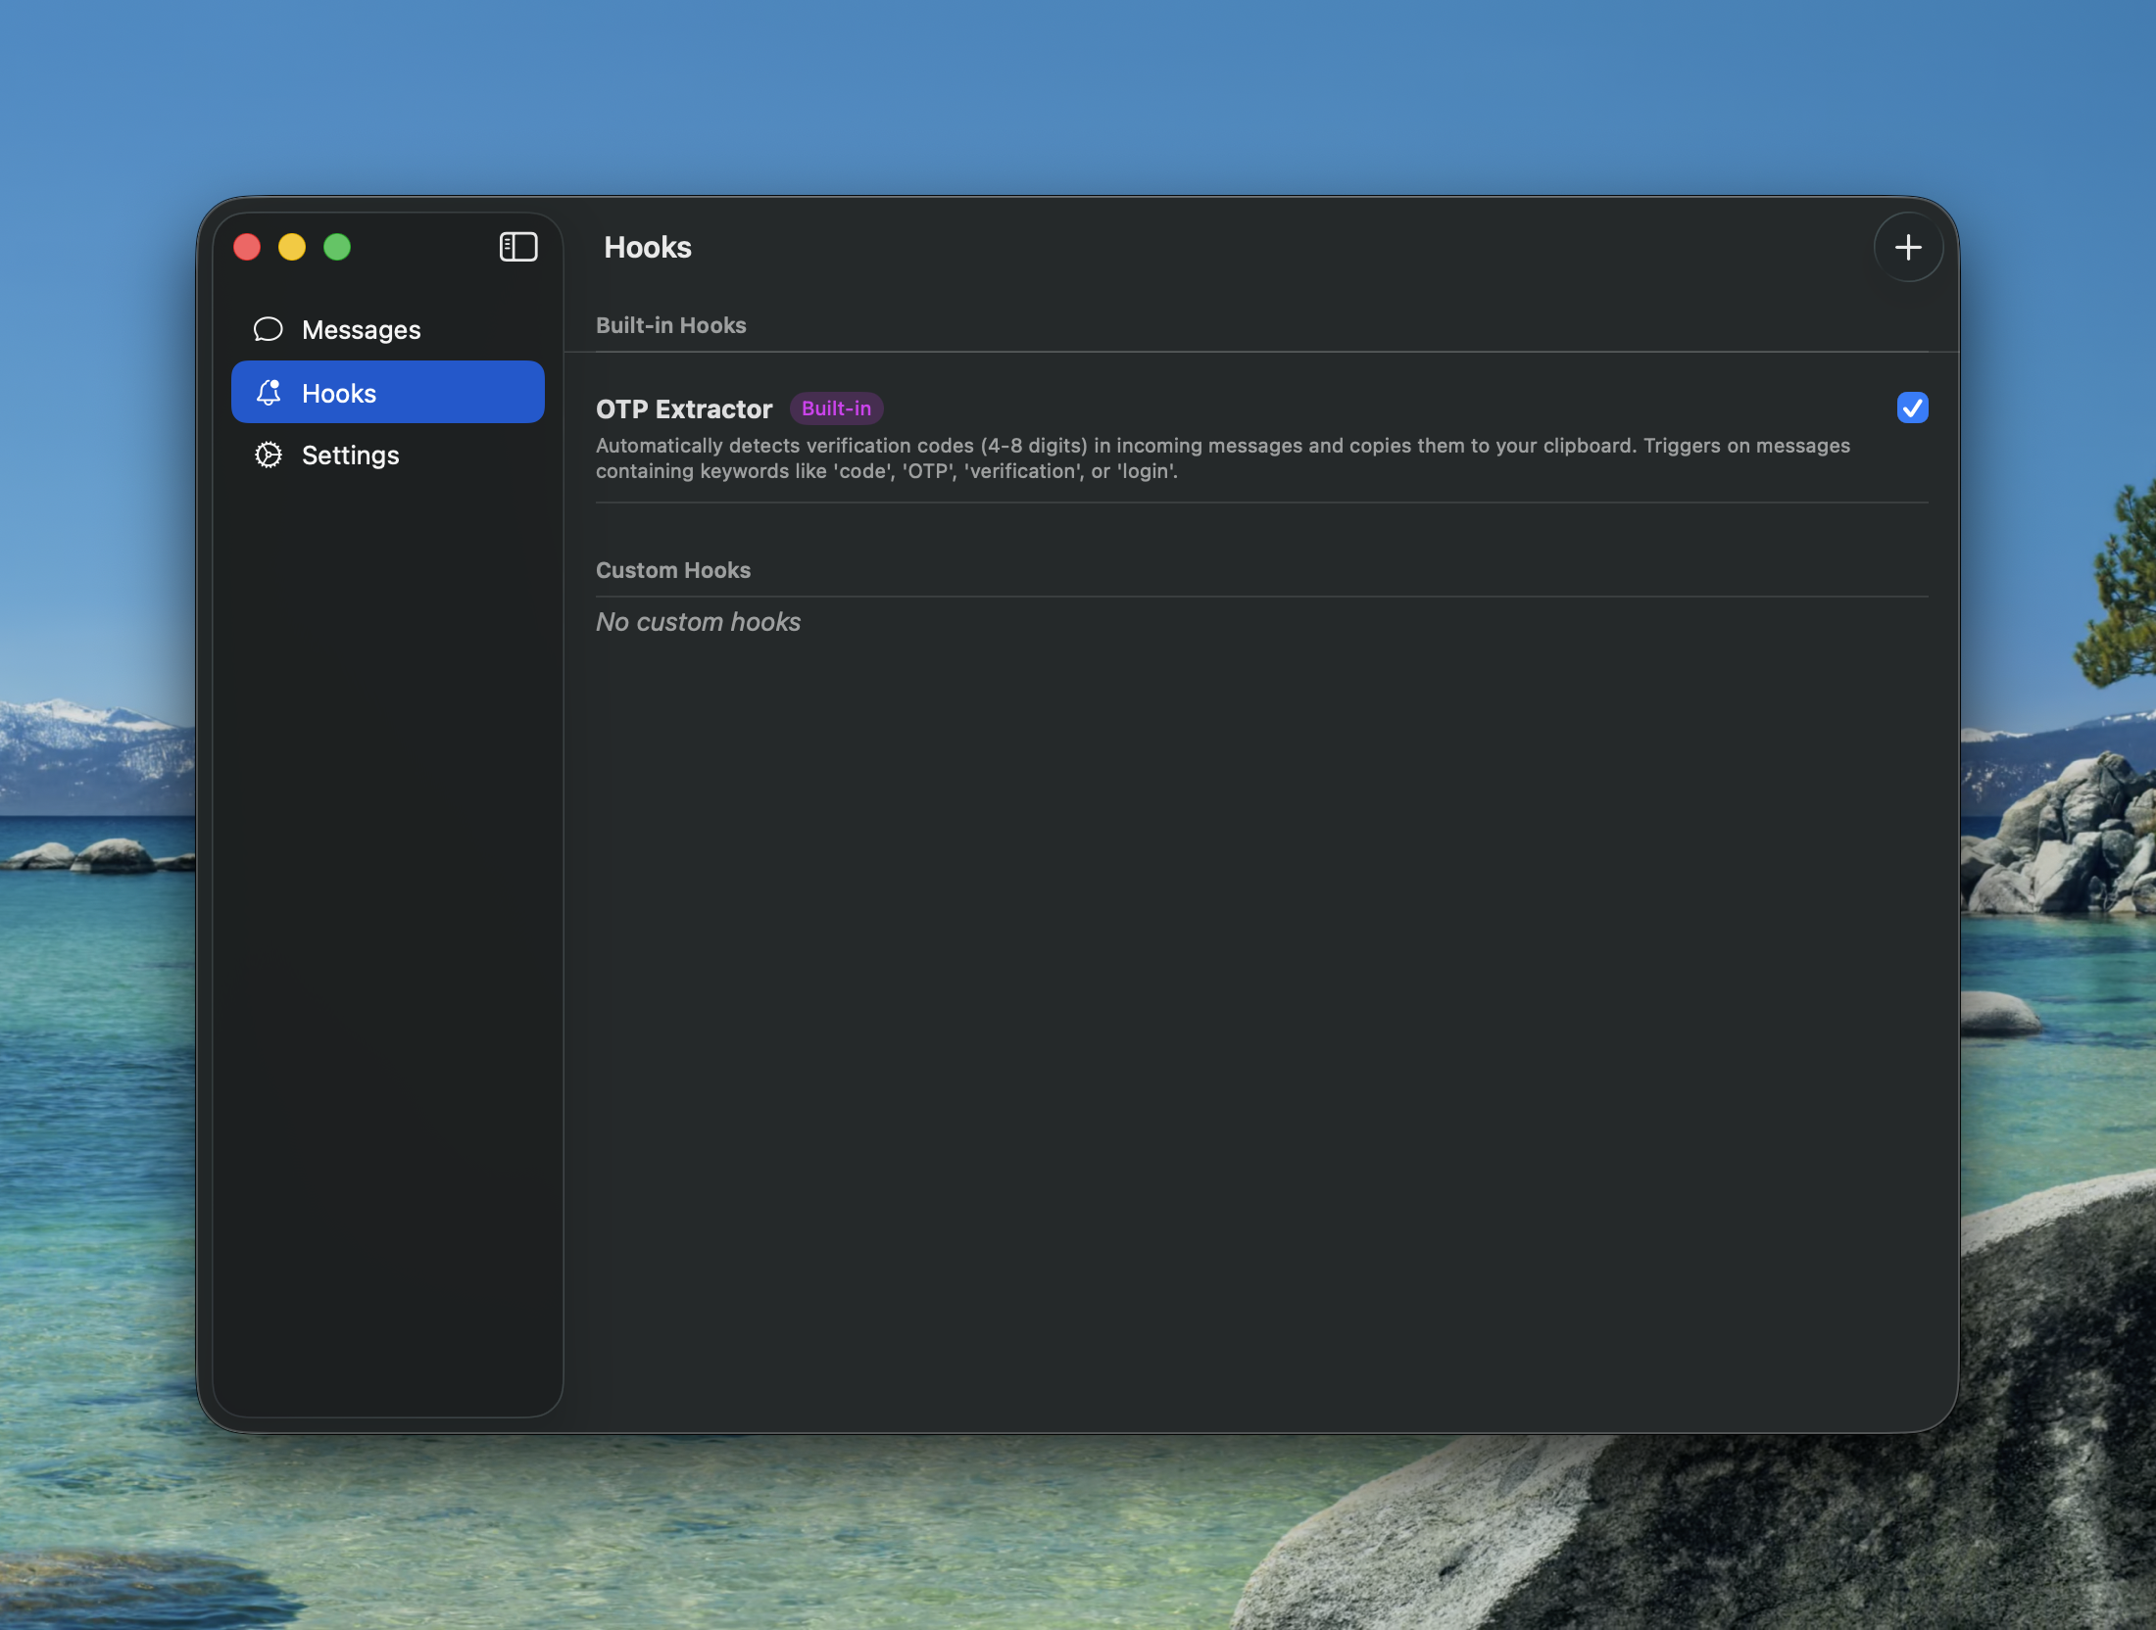Click the Custom Hooks section header
The image size is (2156, 1630).
pyautogui.click(x=672, y=569)
